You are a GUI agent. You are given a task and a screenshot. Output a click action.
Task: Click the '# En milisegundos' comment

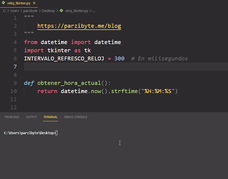159,58
